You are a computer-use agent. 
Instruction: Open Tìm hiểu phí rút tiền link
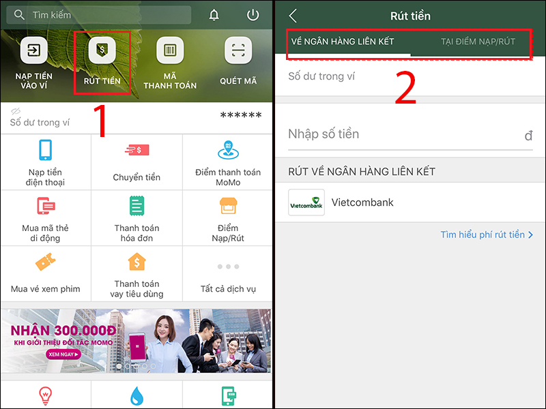click(x=487, y=234)
